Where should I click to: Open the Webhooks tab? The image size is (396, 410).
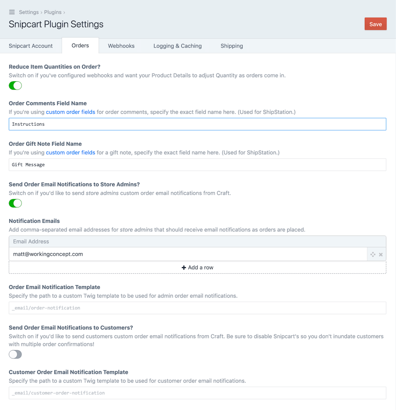(121, 46)
